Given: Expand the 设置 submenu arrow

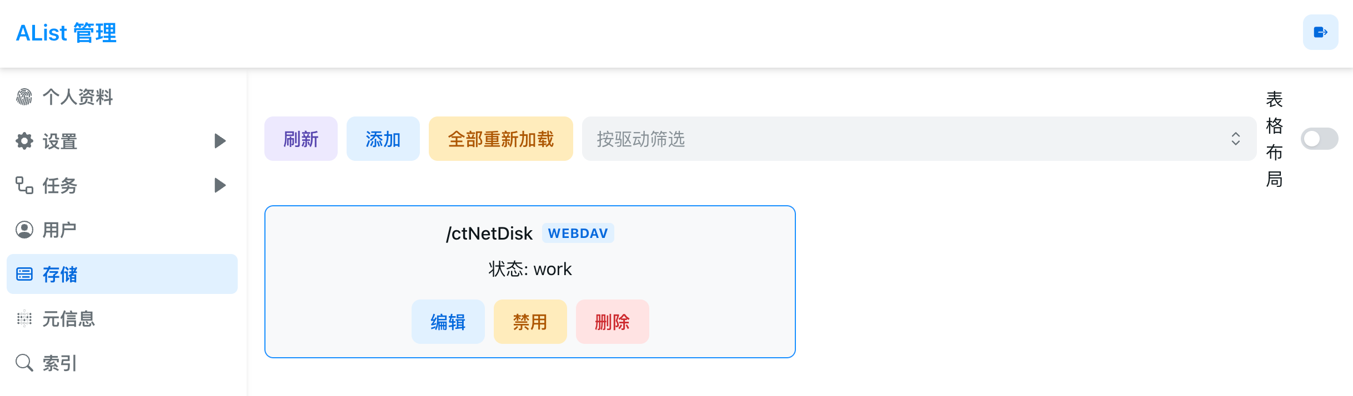Looking at the screenshot, I should (220, 141).
